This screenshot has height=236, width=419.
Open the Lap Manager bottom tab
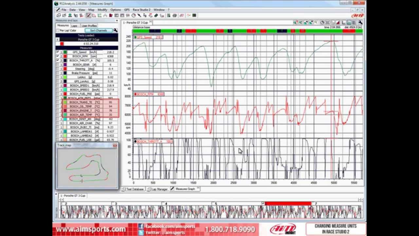click(158, 189)
